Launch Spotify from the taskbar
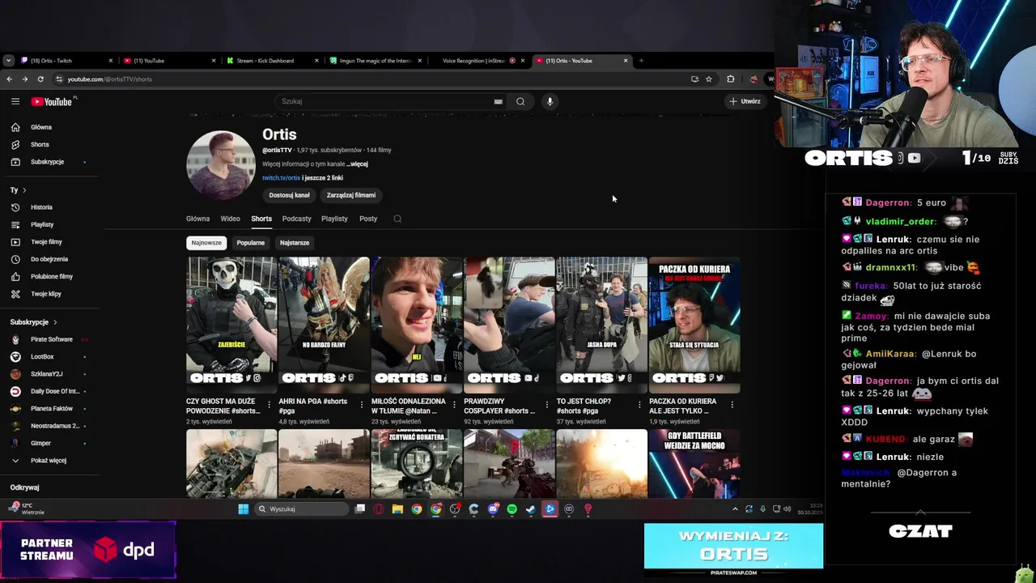The width and height of the screenshot is (1036, 583). tap(512, 509)
